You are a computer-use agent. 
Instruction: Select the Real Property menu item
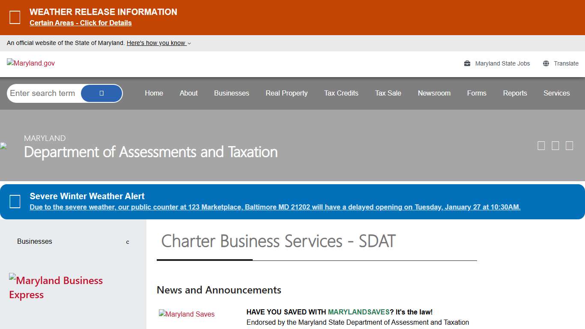[287, 93]
